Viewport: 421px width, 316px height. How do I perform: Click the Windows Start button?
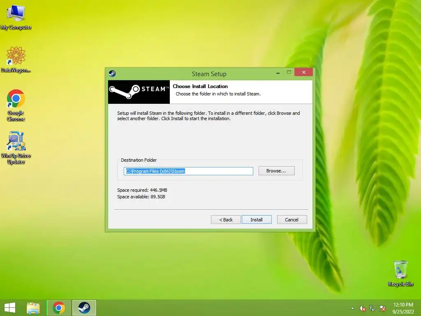[10, 308]
